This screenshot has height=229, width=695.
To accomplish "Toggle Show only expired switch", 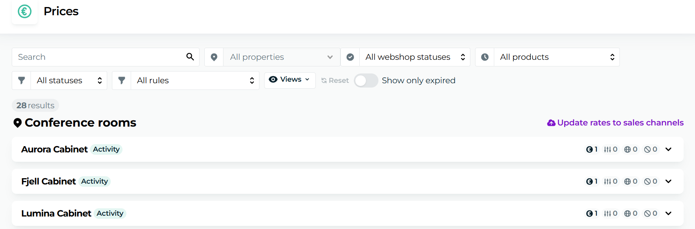I will [x=366, y=81].
